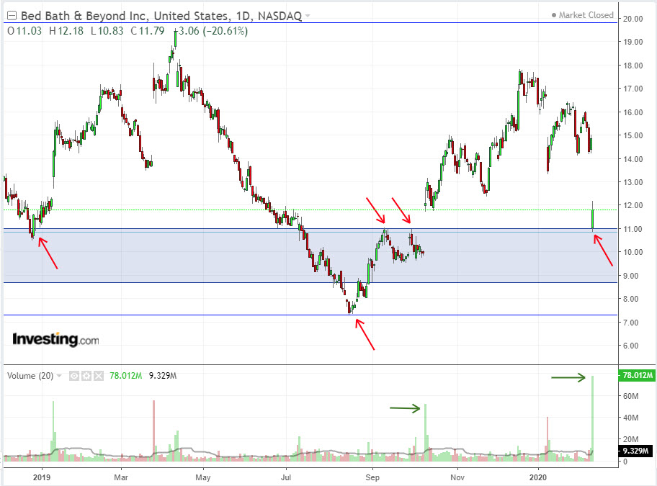Click the 9.329M value in Volume legend
657x486 pixels.
point(163,376)
